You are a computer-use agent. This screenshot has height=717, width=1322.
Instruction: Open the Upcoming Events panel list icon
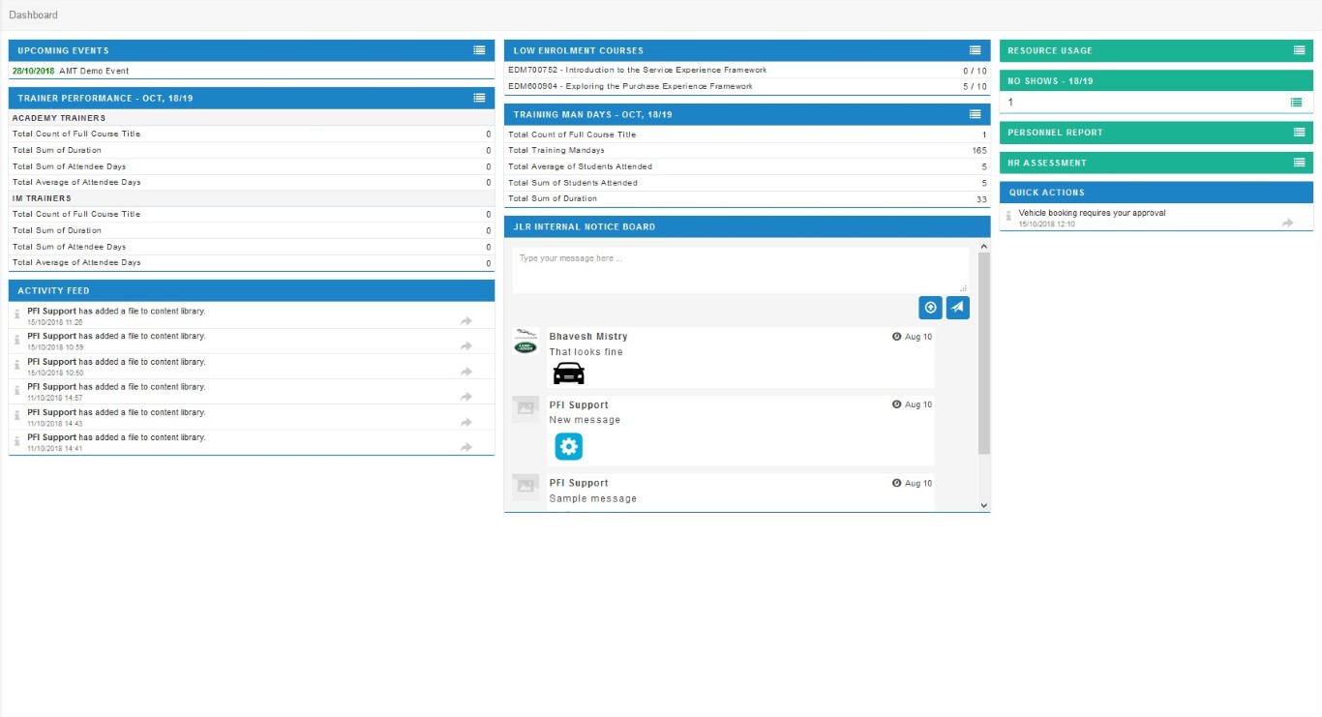[479, 50]
